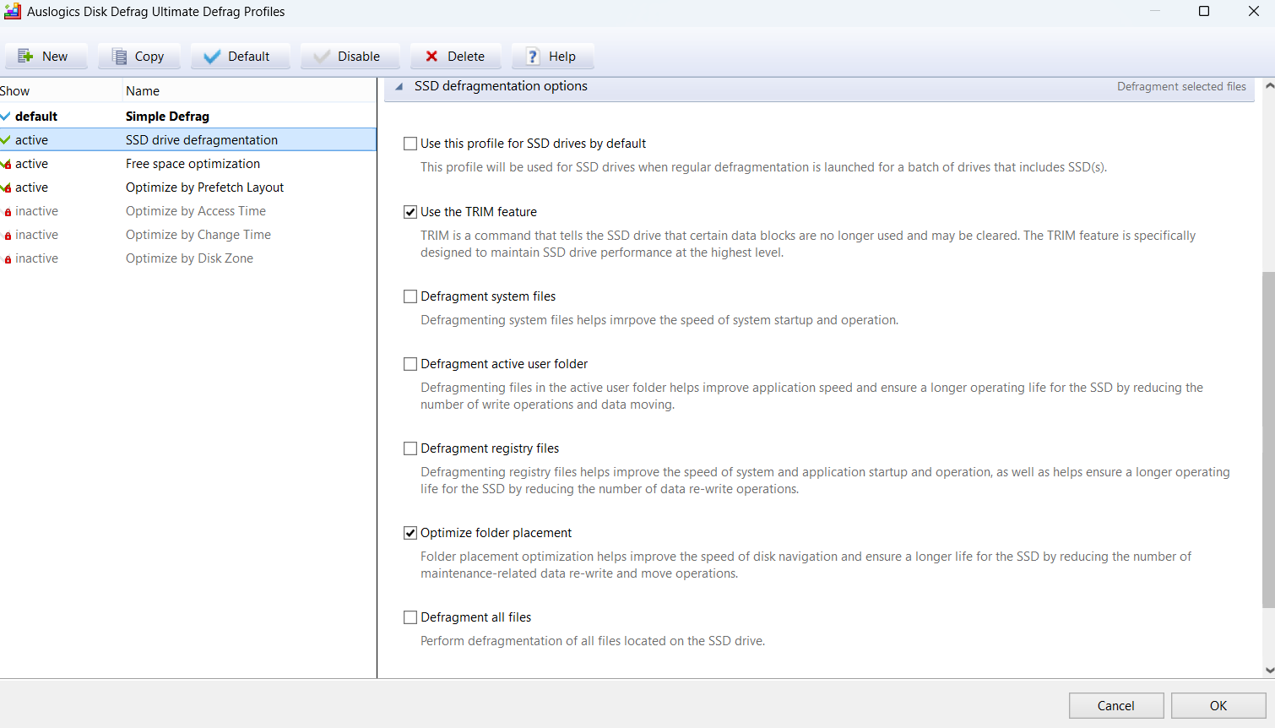Screen dimensions: 1275x728
Task: Click the red Delete X icon
Action: pos(431,57)
